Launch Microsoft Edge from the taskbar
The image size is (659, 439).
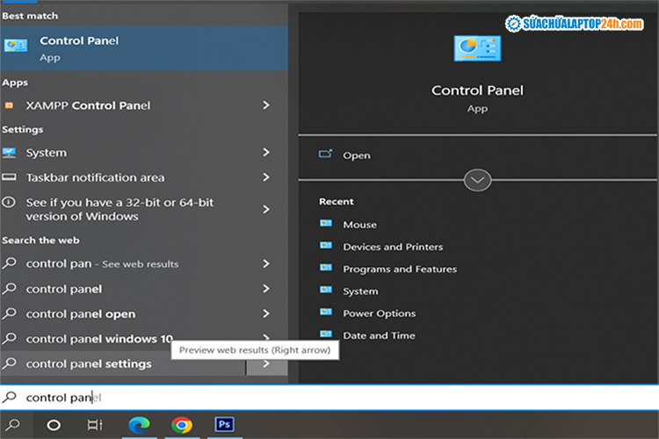139,425
